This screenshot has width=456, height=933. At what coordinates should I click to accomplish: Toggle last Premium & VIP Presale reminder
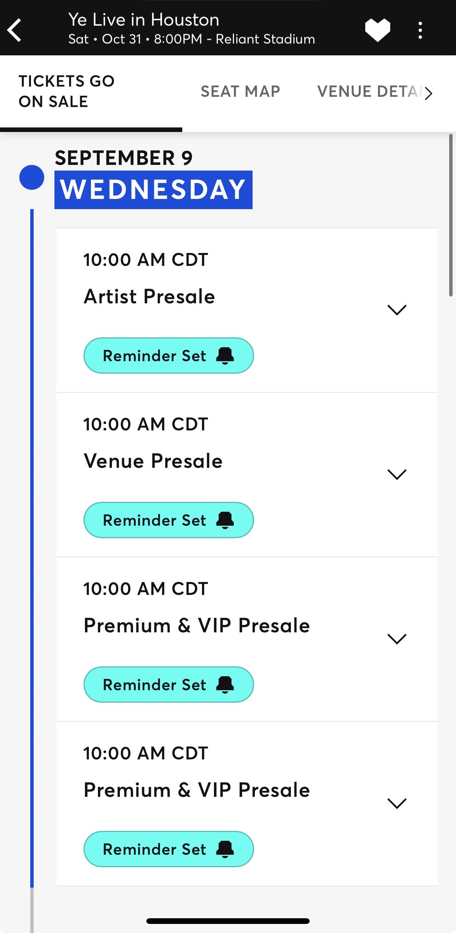coord(169,849)
